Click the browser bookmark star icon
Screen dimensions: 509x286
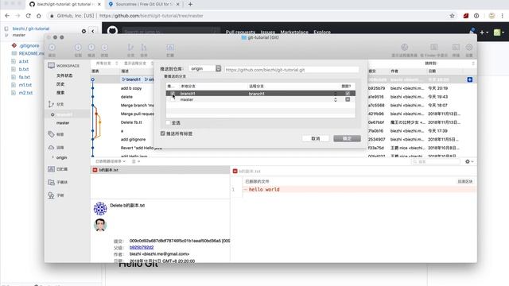coord(452,16)
